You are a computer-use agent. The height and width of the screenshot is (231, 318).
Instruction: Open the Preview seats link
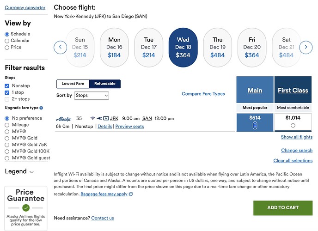pyautogui.click(x=129, y=127)
